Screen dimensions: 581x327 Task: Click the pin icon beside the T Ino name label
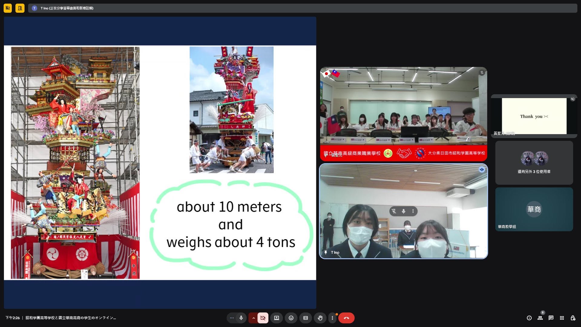(326, 253)
